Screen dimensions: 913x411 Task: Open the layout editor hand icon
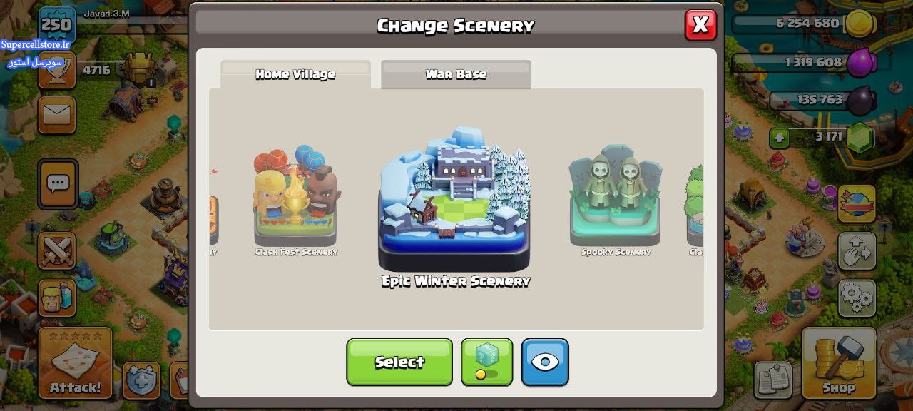pos(857,251)
